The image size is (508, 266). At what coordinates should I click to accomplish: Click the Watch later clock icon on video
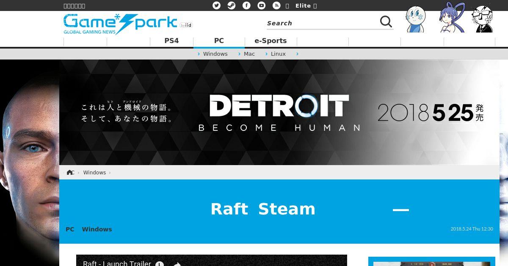tap(160, 264)
